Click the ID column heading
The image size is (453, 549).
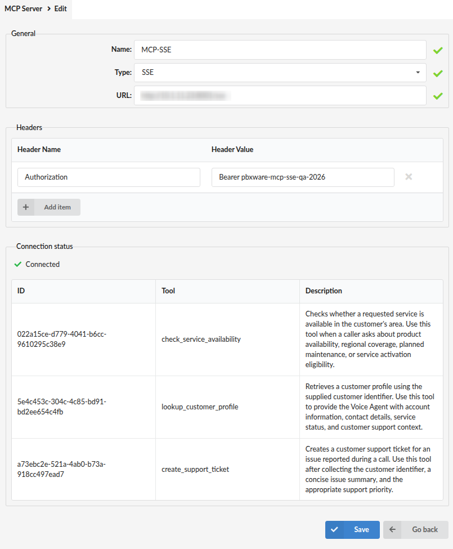coord(21,291)
